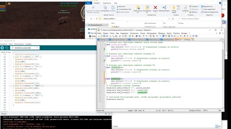Collapse the press_mouse function fold marker
The width and height of the screenshot is (231, 129).
(x=105, y=44)
